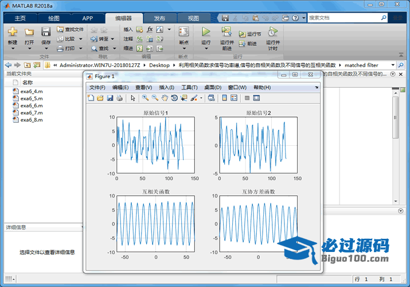Image resolution: width=410 pixels, height=287 pixels.
Task: Click 查找文件 (Find Files) in the ribbon
Action: point(71,29)
